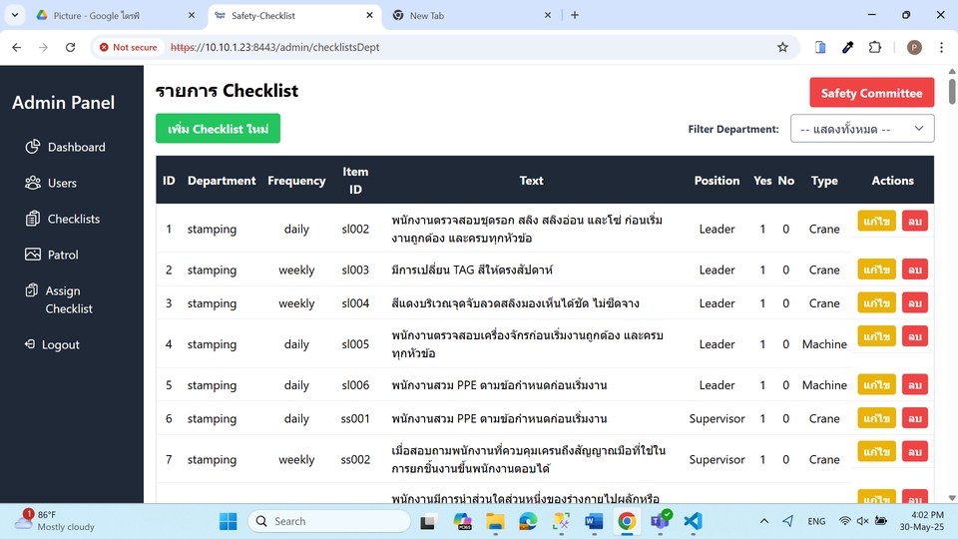Image resolution: width=958 pixels, height=539 pixels.
Task: Edit the row with item sl003
Action: click(x=877, y=269)
